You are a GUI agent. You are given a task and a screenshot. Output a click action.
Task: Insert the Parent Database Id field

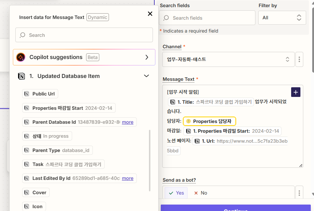[79, 122]
